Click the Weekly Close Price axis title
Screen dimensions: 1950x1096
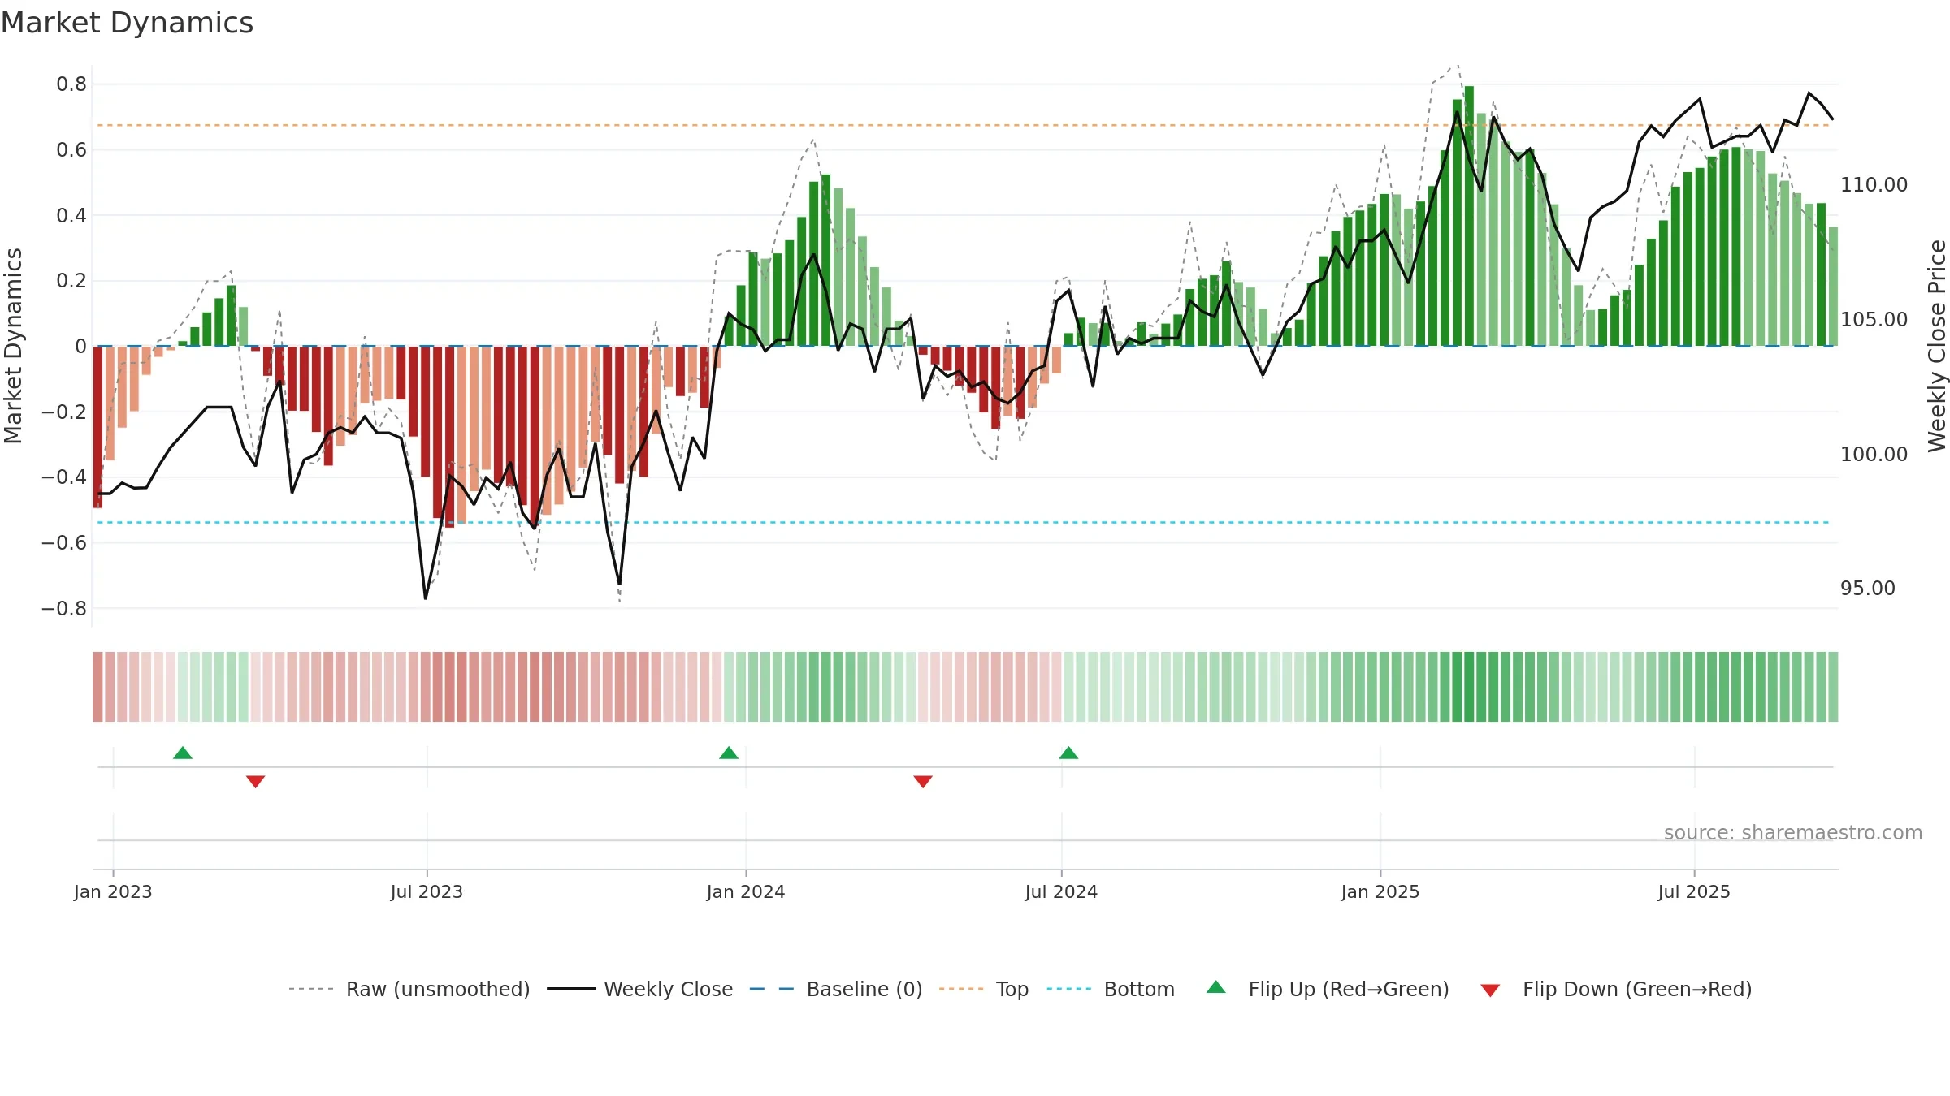click(x=1937, y=346)
